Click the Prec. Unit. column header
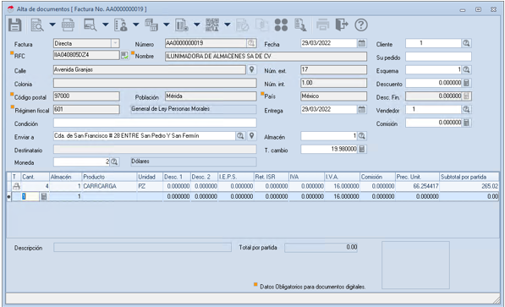 (x=417, y=177)
